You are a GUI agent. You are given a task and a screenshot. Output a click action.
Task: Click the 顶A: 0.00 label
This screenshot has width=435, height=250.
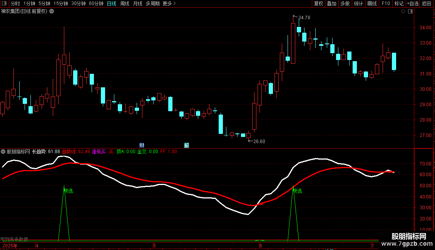pos(126,152)
